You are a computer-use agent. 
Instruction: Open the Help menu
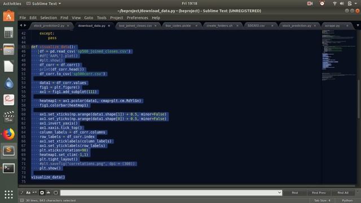click(x=156, y=17)
